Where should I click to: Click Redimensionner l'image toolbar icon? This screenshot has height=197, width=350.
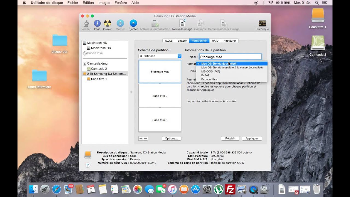[224, 23]
